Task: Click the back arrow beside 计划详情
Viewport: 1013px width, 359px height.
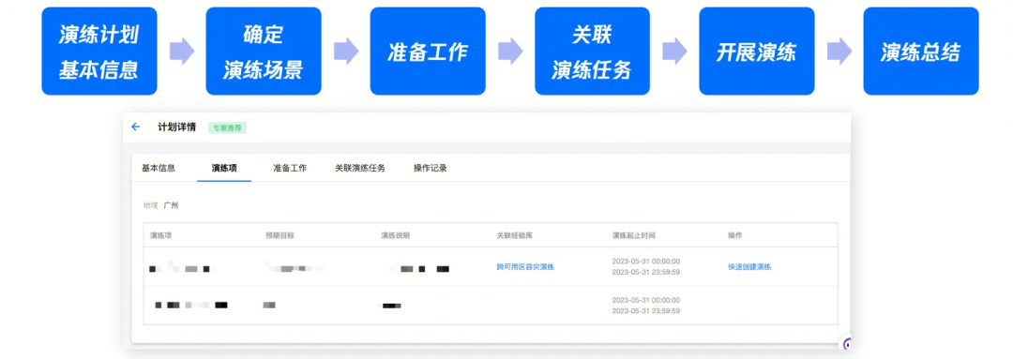Action: (x=136, y=127)
